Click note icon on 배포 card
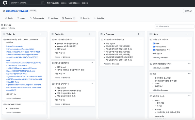Screen dimensions: 195x120 tap(151, 74)
